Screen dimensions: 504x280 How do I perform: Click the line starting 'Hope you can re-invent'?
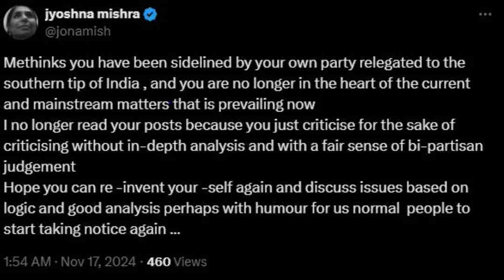[x=235, y=187]
